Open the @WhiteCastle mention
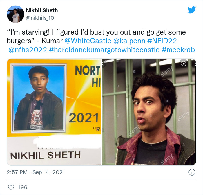The width and height of the screenshot is (203, 195). [88, 41]
